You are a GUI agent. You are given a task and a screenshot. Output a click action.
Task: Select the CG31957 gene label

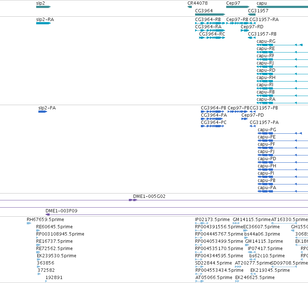258,11
